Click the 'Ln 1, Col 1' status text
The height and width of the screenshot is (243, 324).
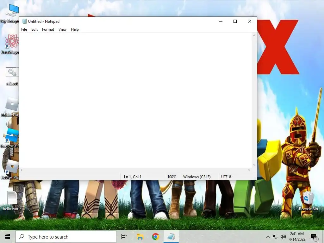pos(133,177)
